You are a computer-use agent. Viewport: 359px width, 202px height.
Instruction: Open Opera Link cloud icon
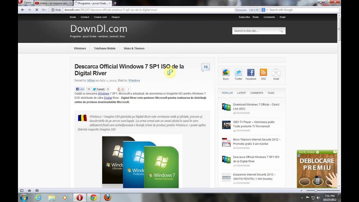[x=29, y=190]
